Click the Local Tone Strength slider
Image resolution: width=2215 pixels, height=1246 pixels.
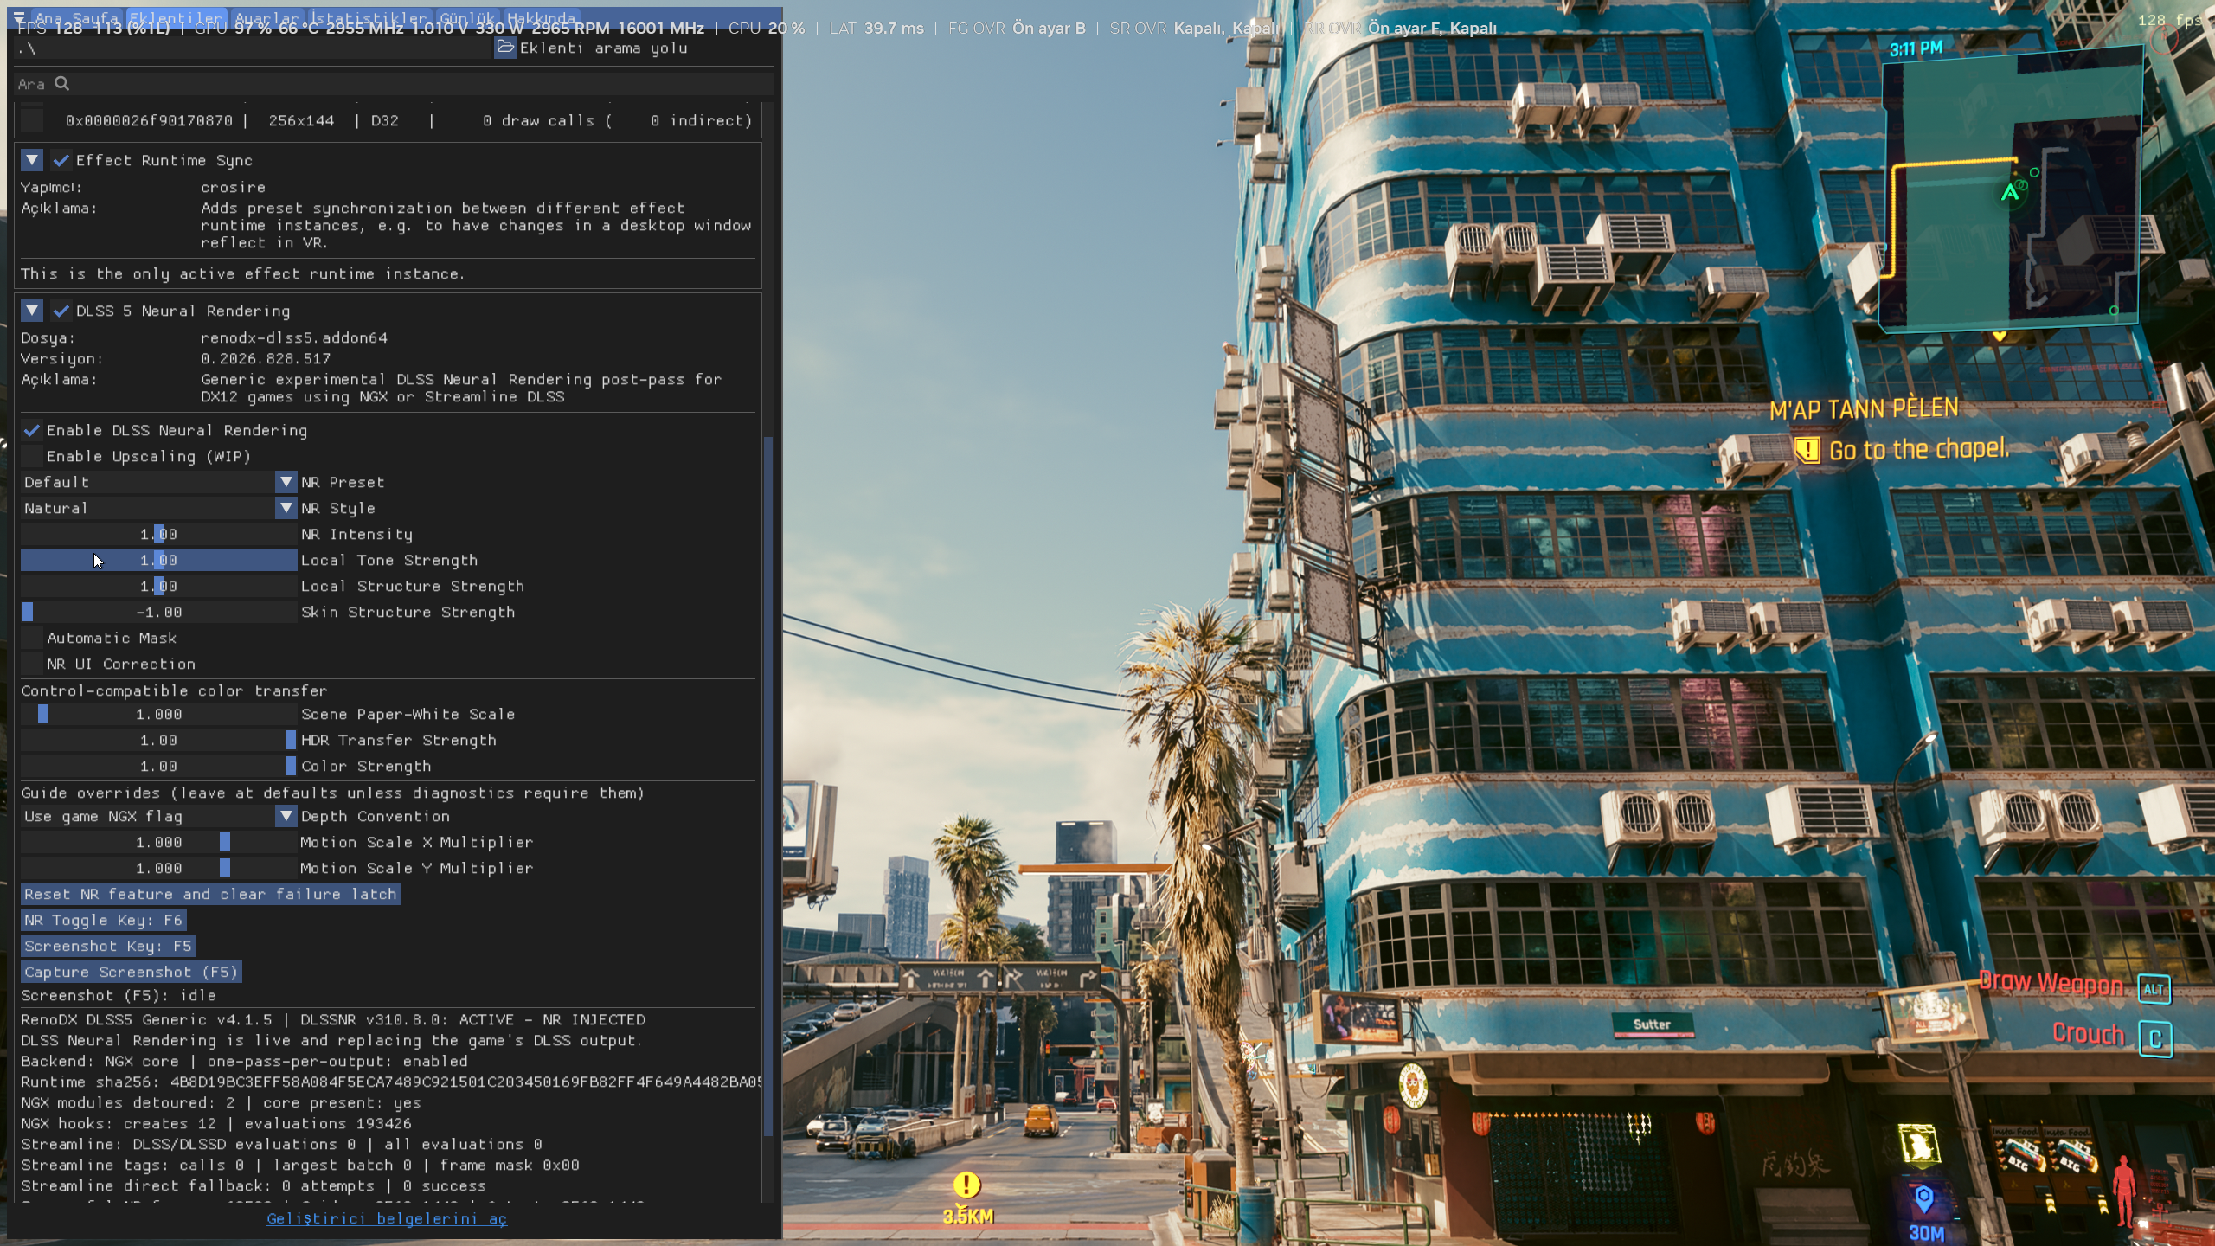pyautogui.click(x=159, y=560)
